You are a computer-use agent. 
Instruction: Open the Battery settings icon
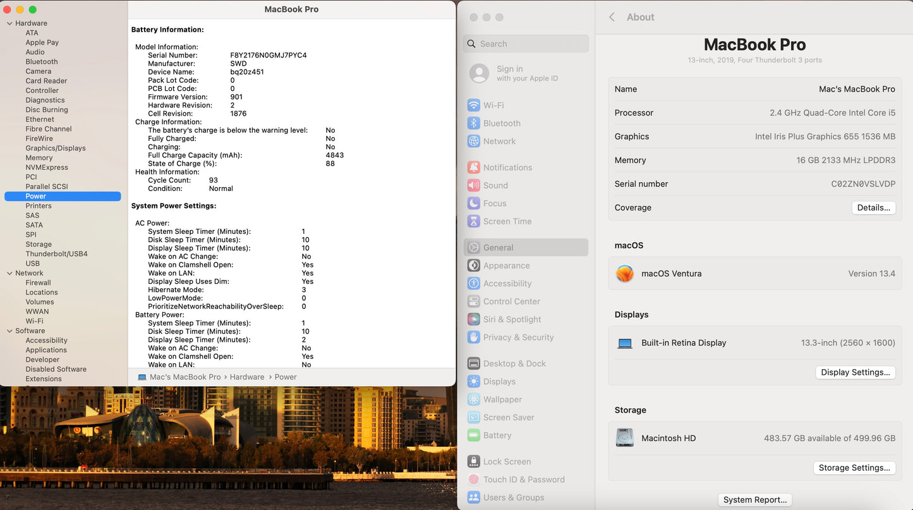(473, 435)
